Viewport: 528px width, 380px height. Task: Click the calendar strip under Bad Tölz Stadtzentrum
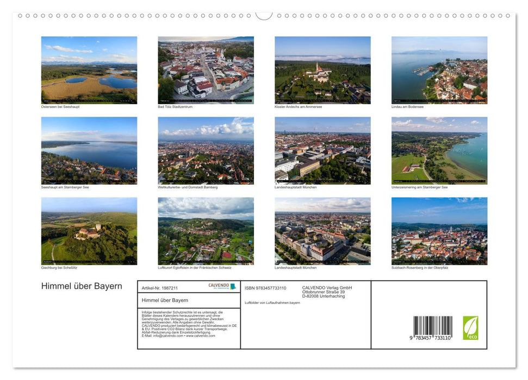click(x=206, y=99)
